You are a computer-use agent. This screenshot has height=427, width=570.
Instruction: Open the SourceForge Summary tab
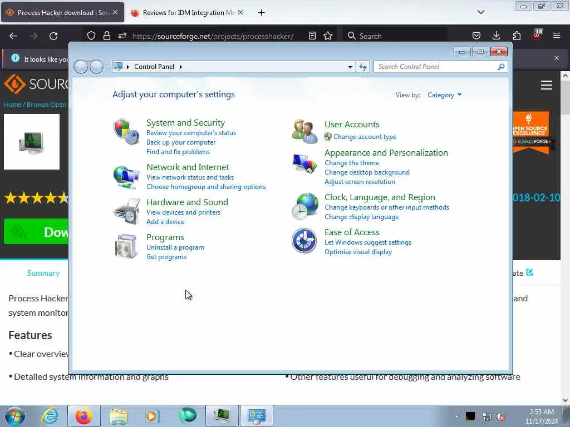(43, 273)
